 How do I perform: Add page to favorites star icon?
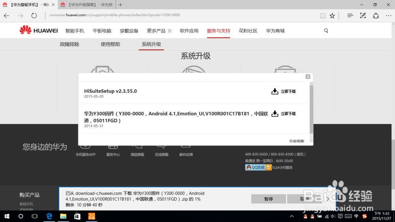[x=332, y=16]
